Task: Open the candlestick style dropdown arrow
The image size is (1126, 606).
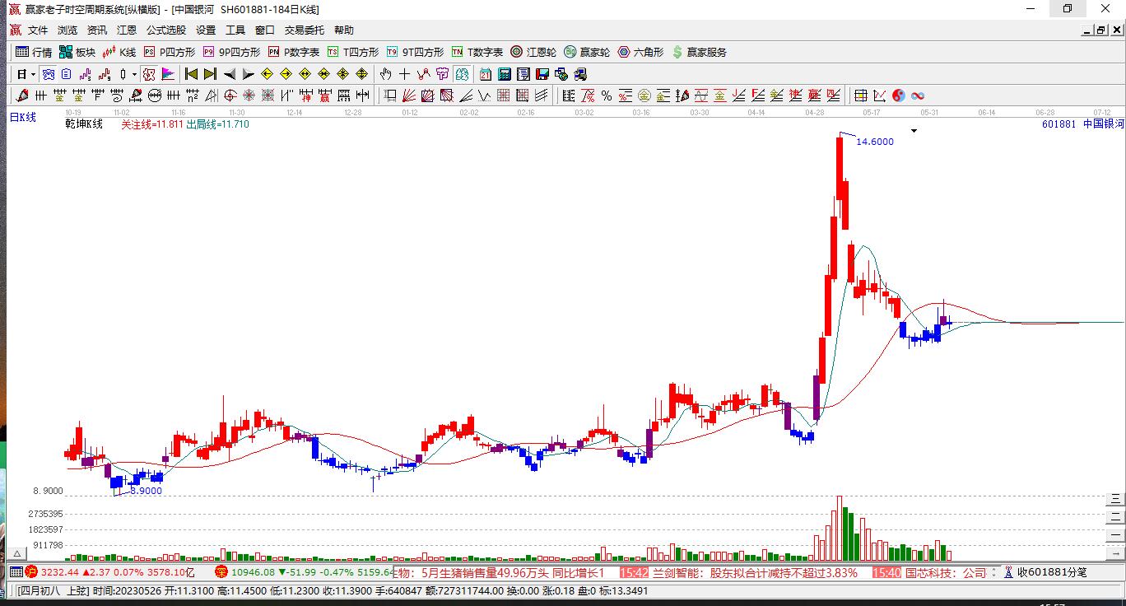Action: pos(135,74)
